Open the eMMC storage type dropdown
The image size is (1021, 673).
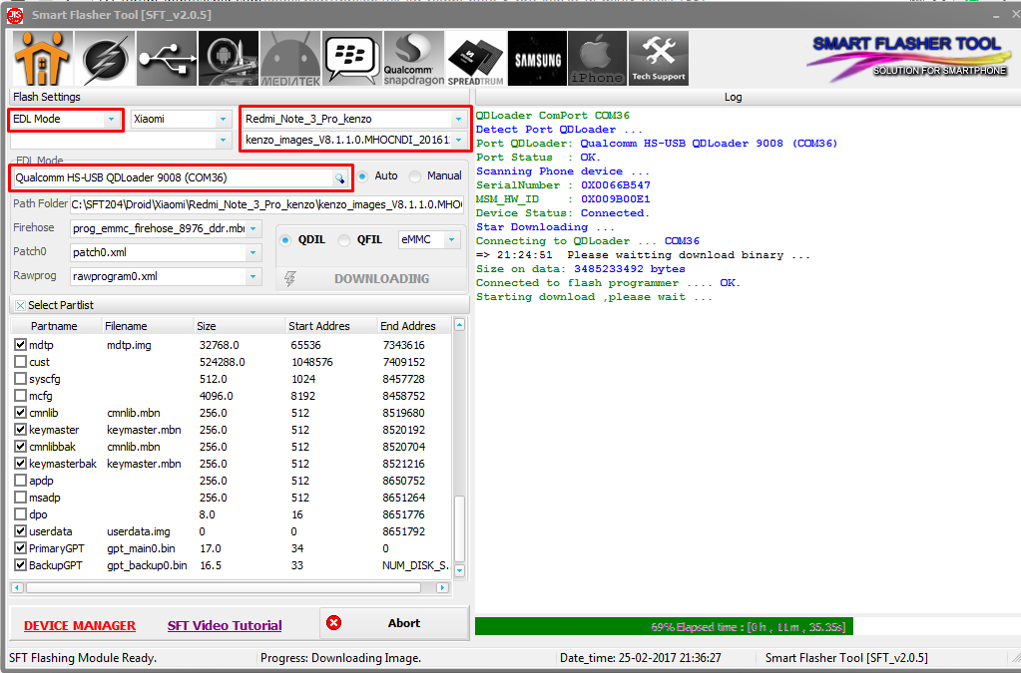click(452, 240)
